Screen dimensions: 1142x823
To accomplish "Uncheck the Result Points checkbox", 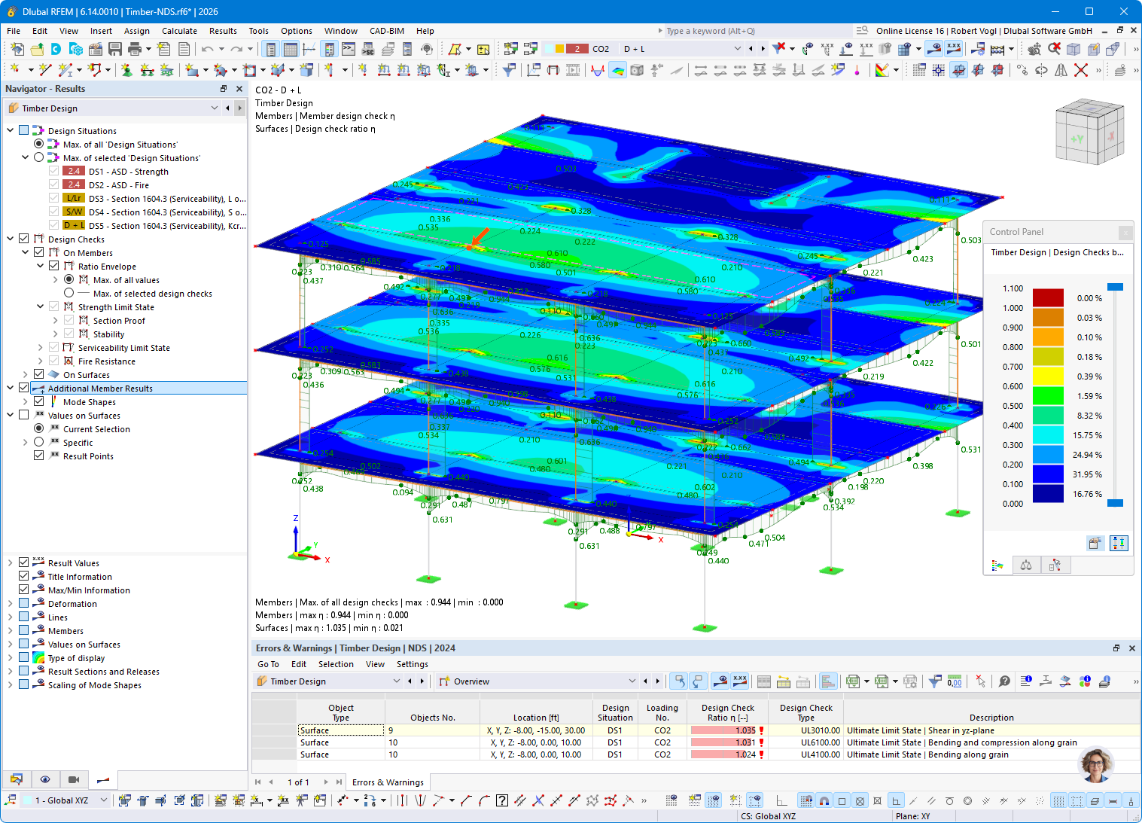I will coord(38,456).
